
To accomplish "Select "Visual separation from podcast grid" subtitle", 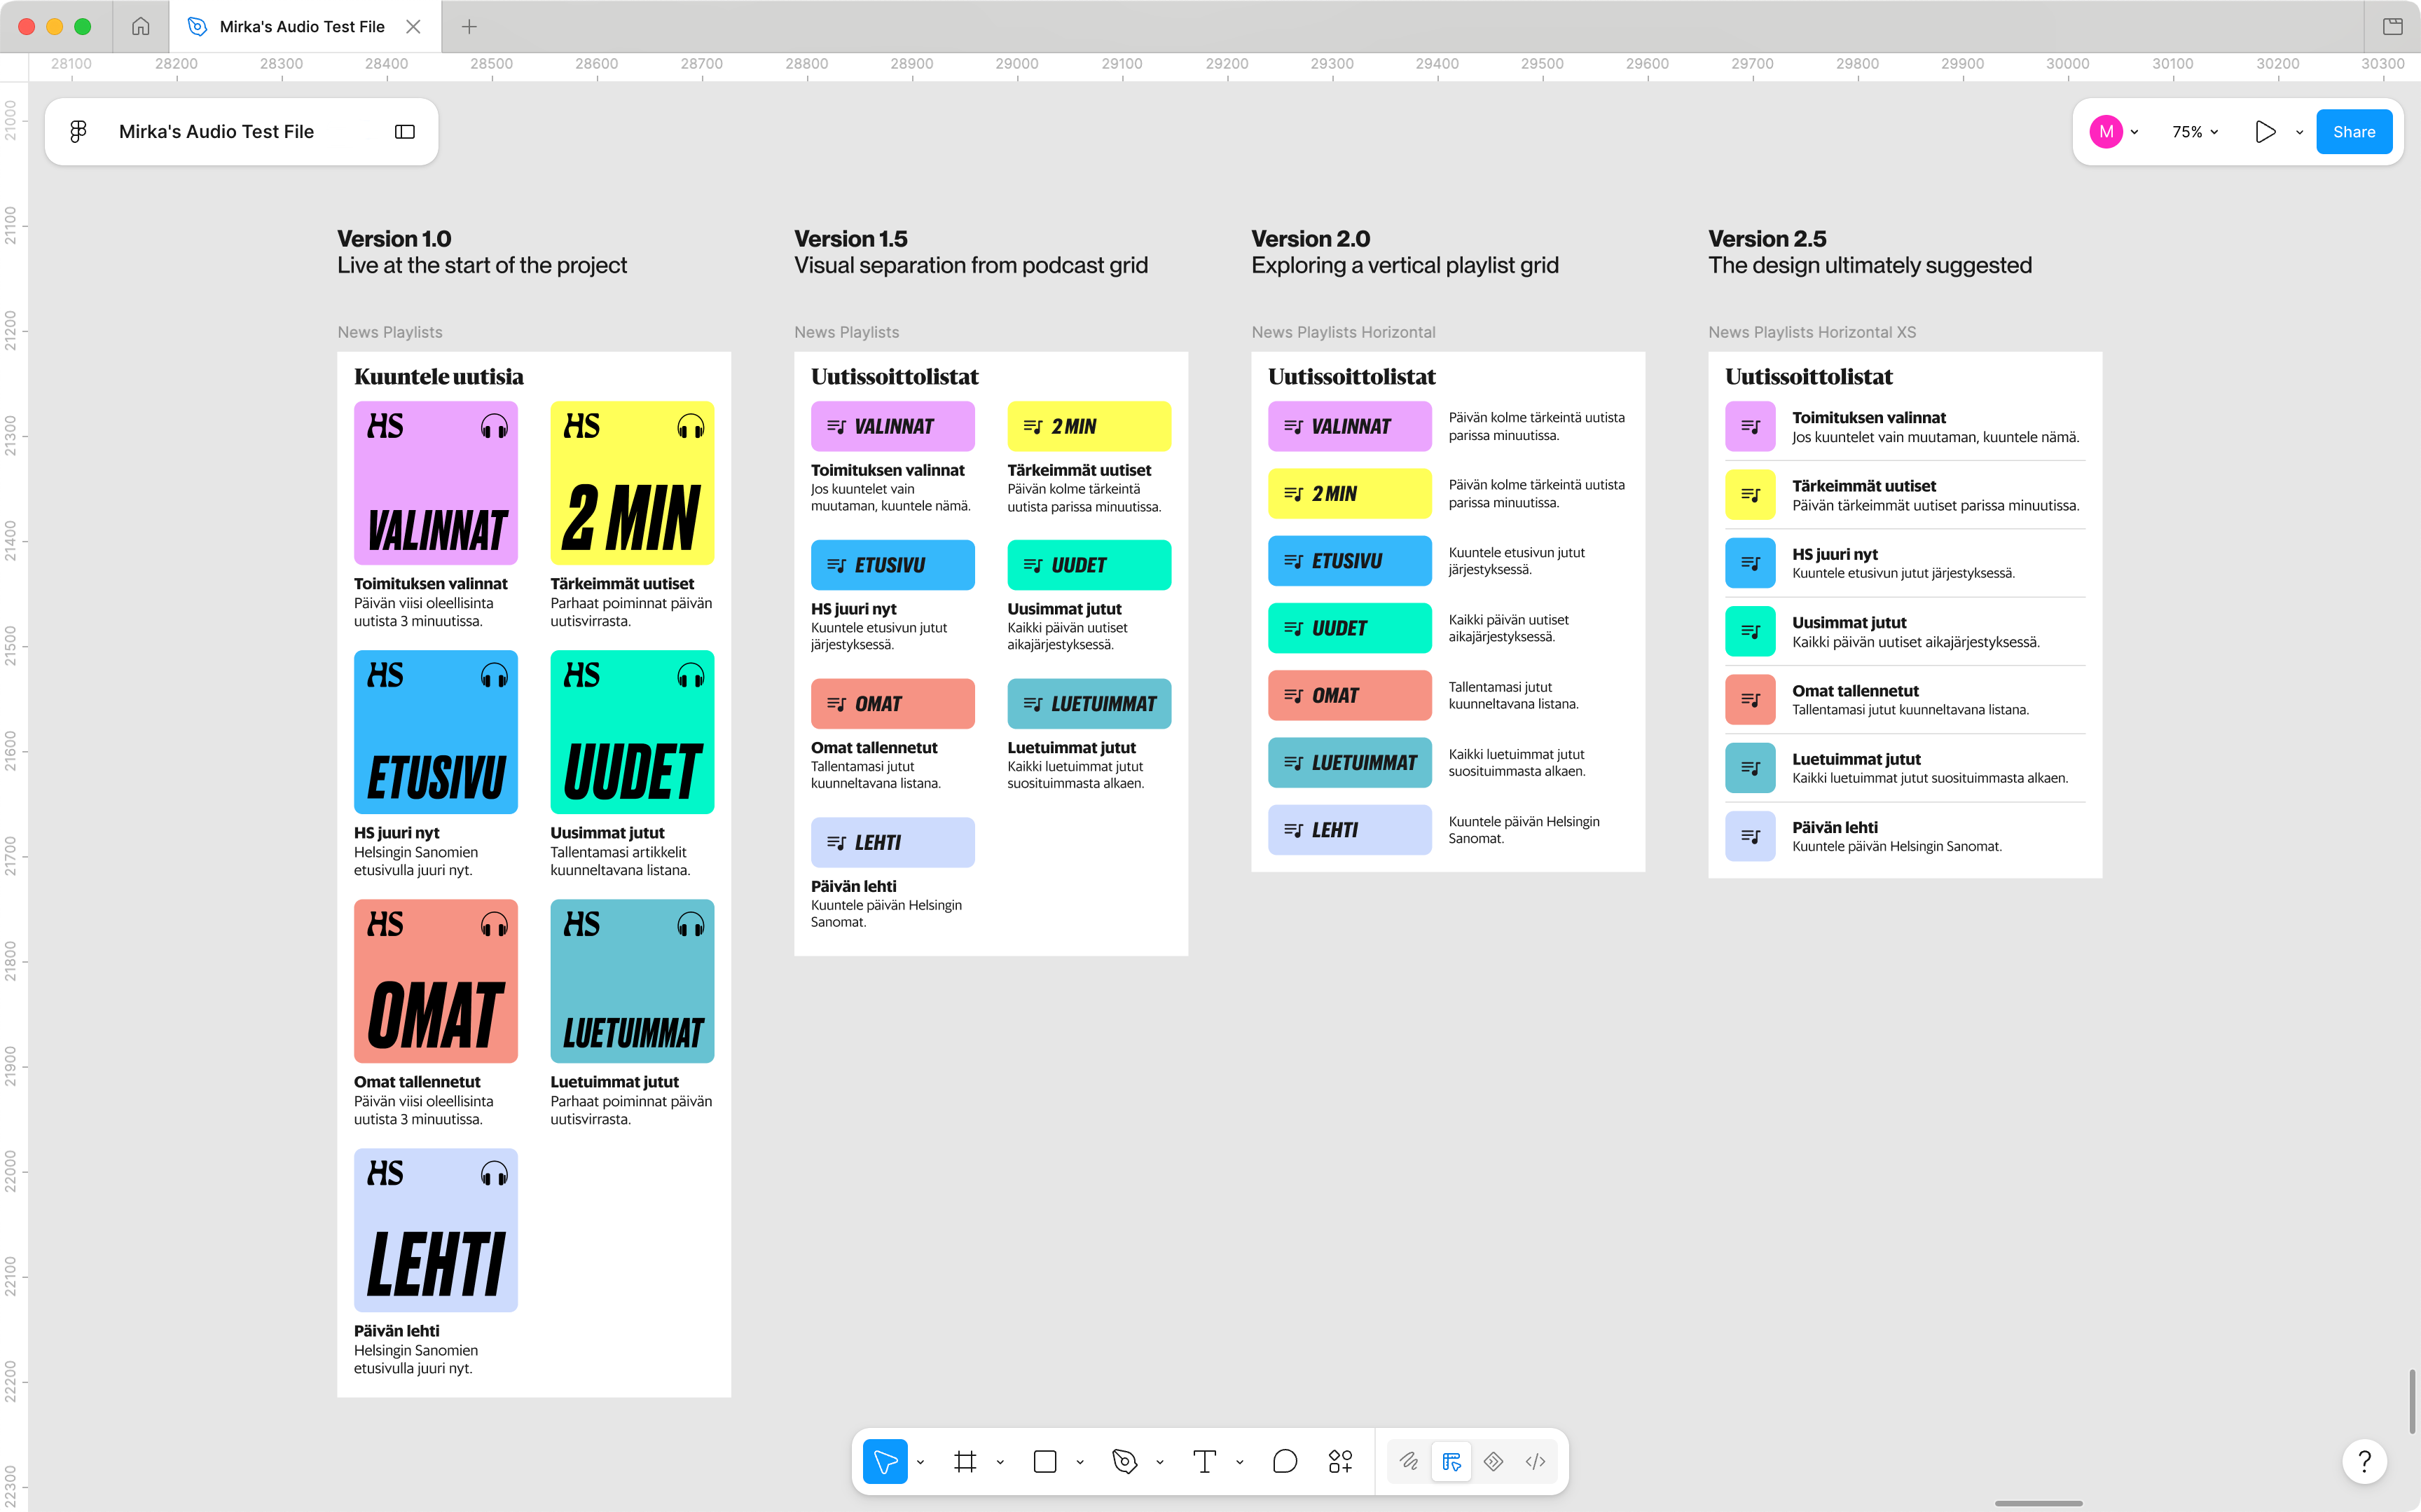I will pos(971,265).
